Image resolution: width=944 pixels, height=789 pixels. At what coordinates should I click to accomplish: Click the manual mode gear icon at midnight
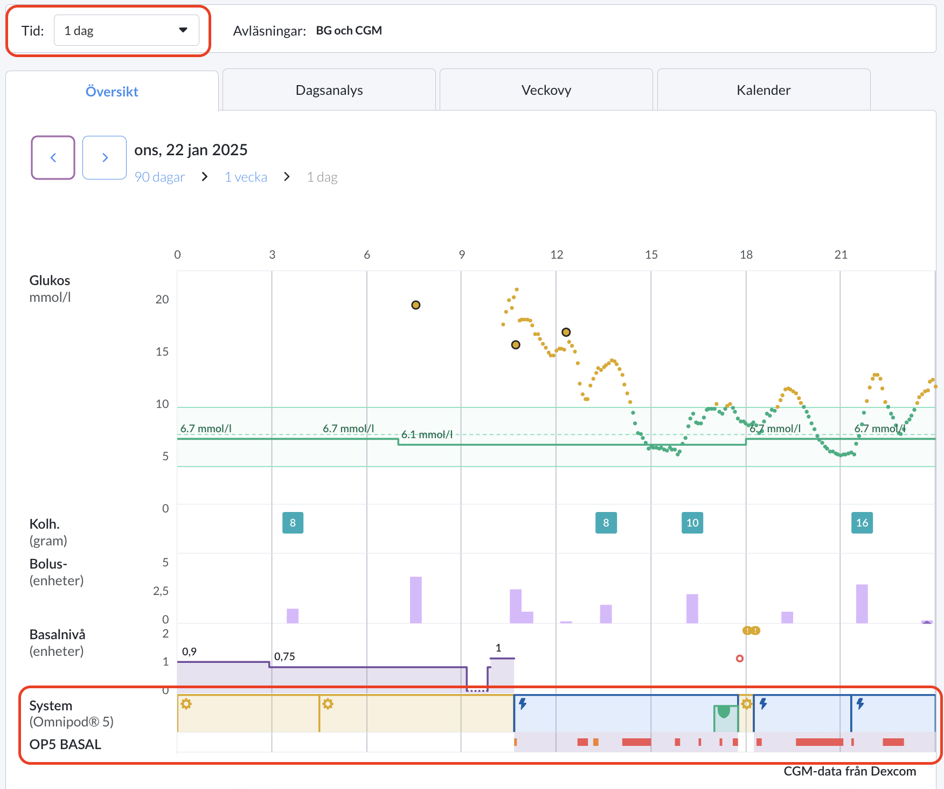pos(186,704)
